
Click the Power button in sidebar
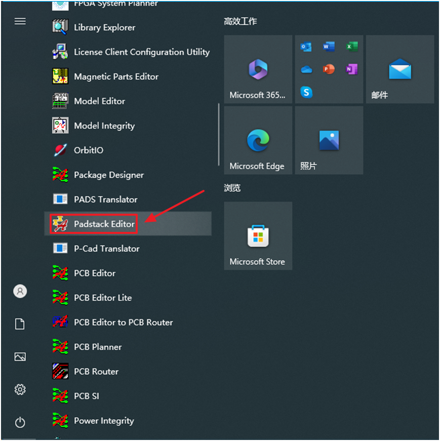point(20,422)
